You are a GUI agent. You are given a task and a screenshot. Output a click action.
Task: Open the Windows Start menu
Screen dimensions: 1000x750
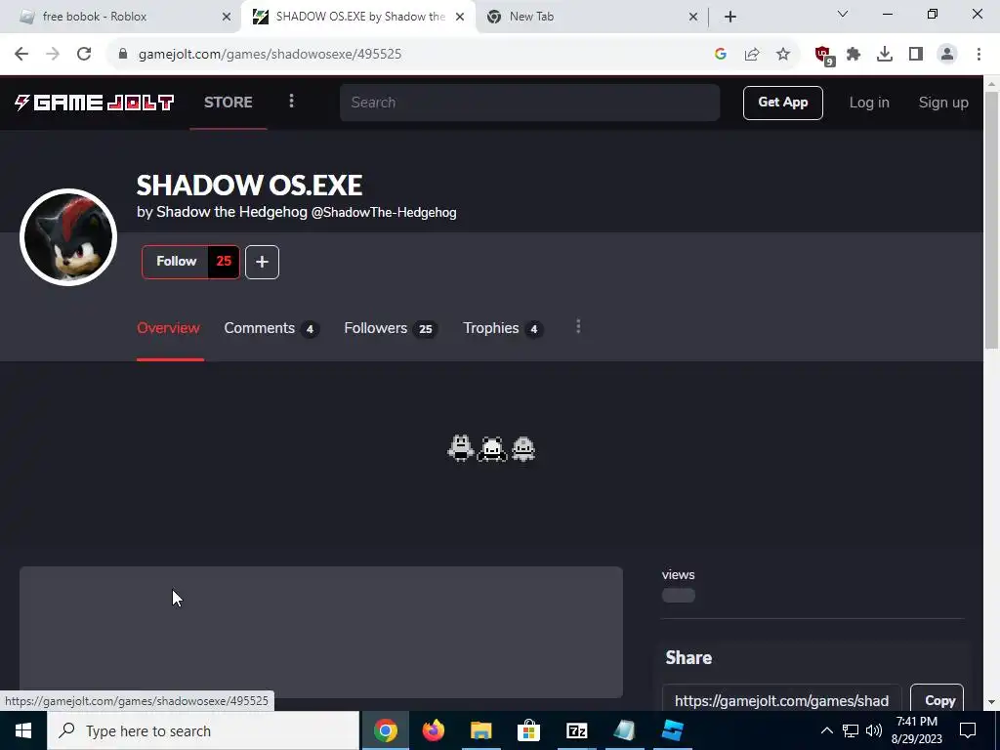(x=23, y=730)
